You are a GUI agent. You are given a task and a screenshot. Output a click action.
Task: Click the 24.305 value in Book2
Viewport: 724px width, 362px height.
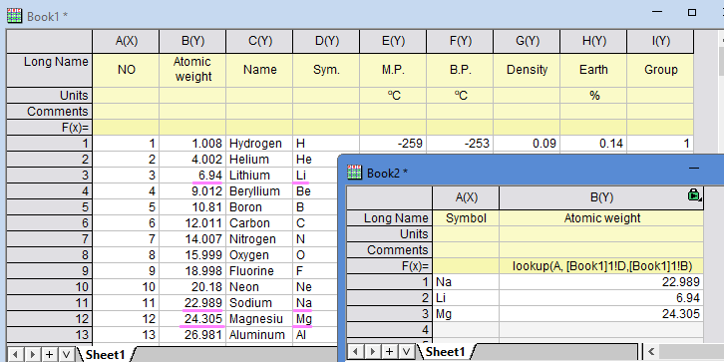point(601,314)
